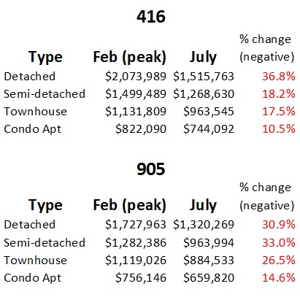
Task: Select the 36.8% change cell
Action: tap(279, 77)
